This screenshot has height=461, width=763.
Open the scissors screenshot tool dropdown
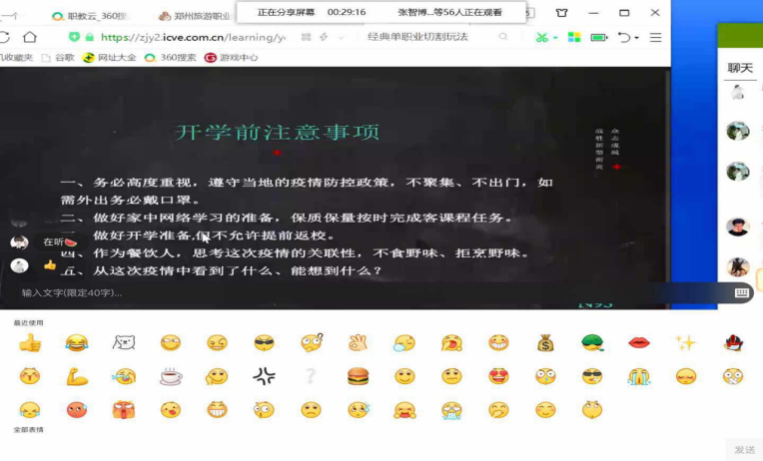(555, 37)
